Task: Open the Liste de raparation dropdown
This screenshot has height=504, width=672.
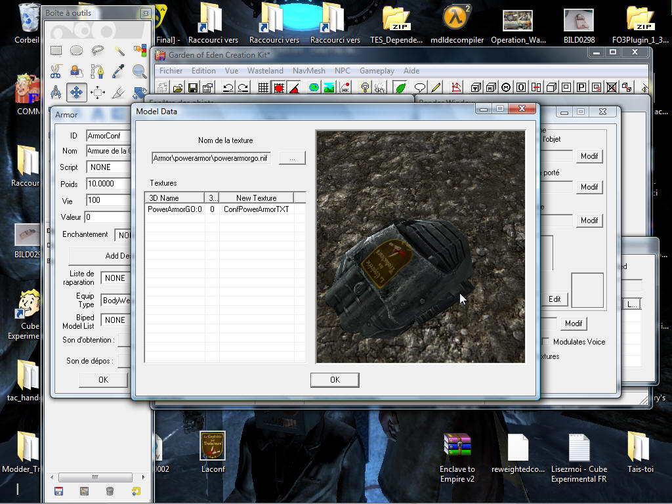Action: tap(115, 278)
